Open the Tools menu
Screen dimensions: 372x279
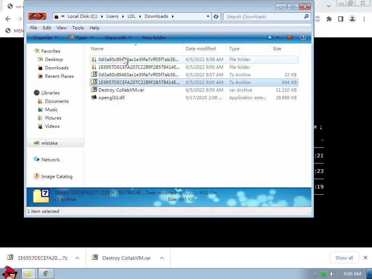tap(78, 28)
